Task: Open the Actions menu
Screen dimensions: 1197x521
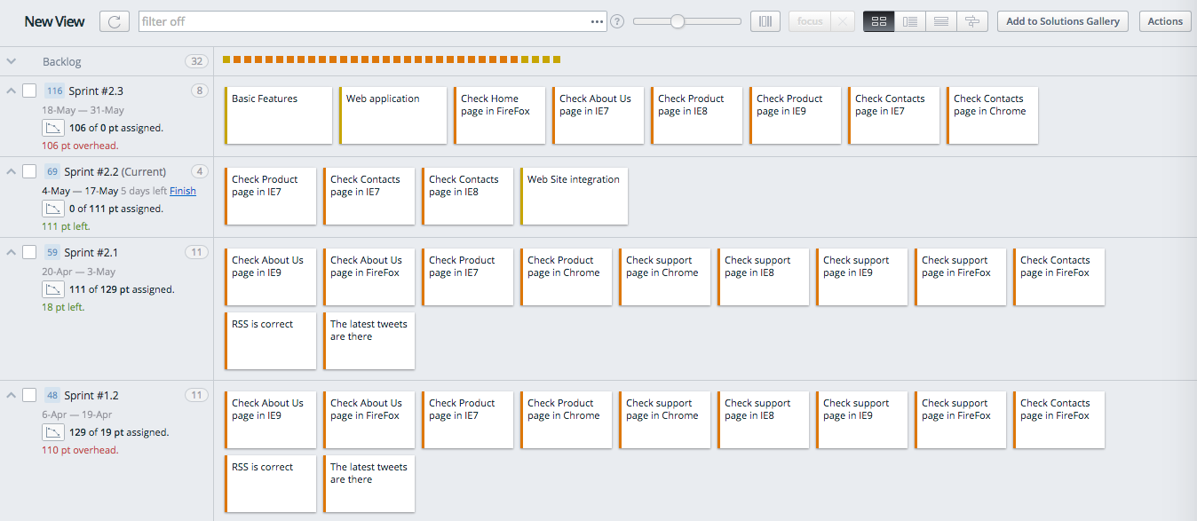Action: click(x=1165, y=21)
